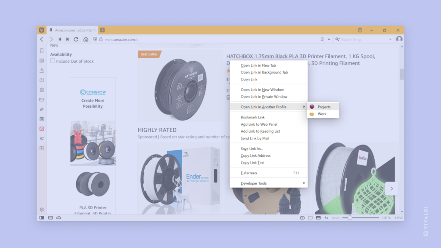Screen dimensions: 441x248
Task: Select Add Link to Web Panel
Action: (x=269, y=124)
